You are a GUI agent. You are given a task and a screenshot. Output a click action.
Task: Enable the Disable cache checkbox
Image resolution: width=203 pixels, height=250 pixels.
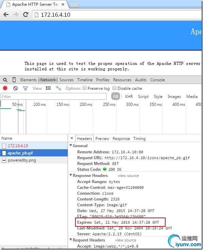click(114, 88)
